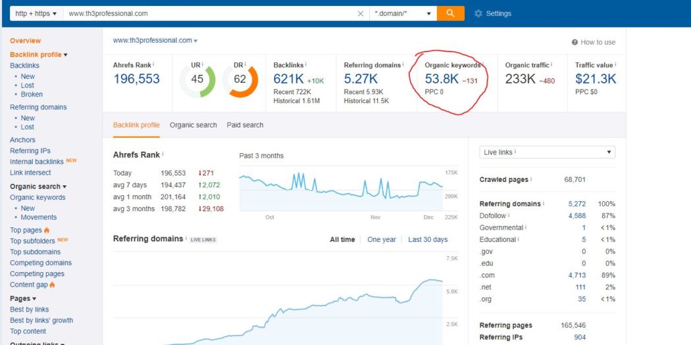This screenshot has height=345, width=691.
Task: Open Anchors report
Action: tap(22, 140)
